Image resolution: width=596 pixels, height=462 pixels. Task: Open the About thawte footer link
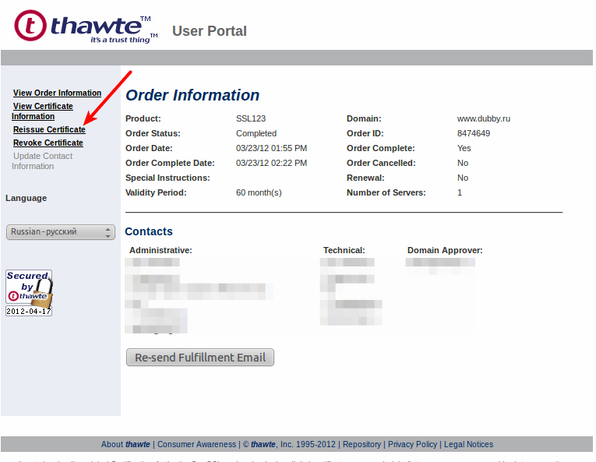125,444
